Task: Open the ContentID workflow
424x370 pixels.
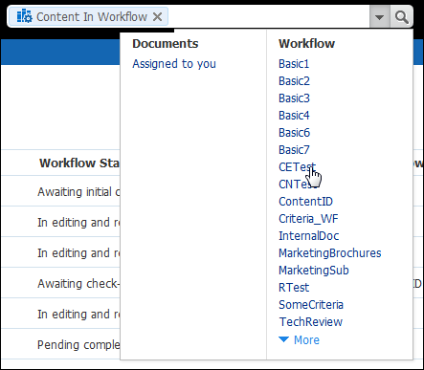Action: click(x=305, y=202)
